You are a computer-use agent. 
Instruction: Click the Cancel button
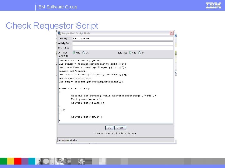[120, 128]
